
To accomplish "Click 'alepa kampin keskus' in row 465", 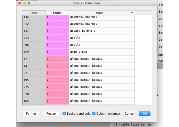I will point(102,101).
